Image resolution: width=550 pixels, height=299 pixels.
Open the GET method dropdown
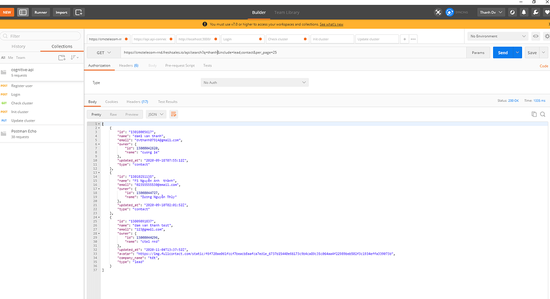tap(104, 53)
